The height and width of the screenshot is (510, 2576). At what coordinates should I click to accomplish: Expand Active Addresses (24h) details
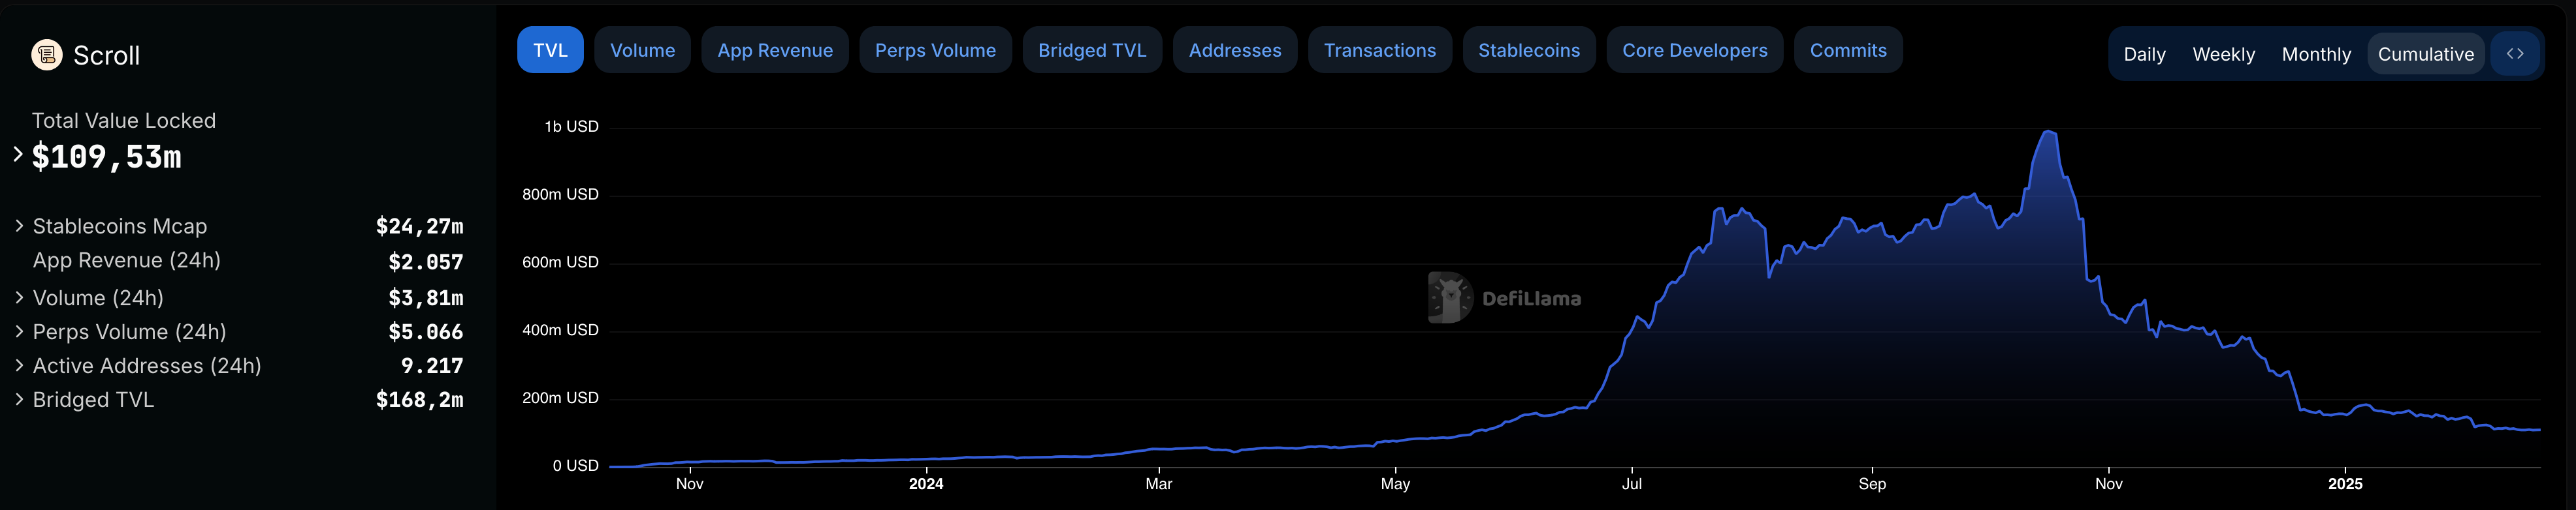[x=19, y=365]
